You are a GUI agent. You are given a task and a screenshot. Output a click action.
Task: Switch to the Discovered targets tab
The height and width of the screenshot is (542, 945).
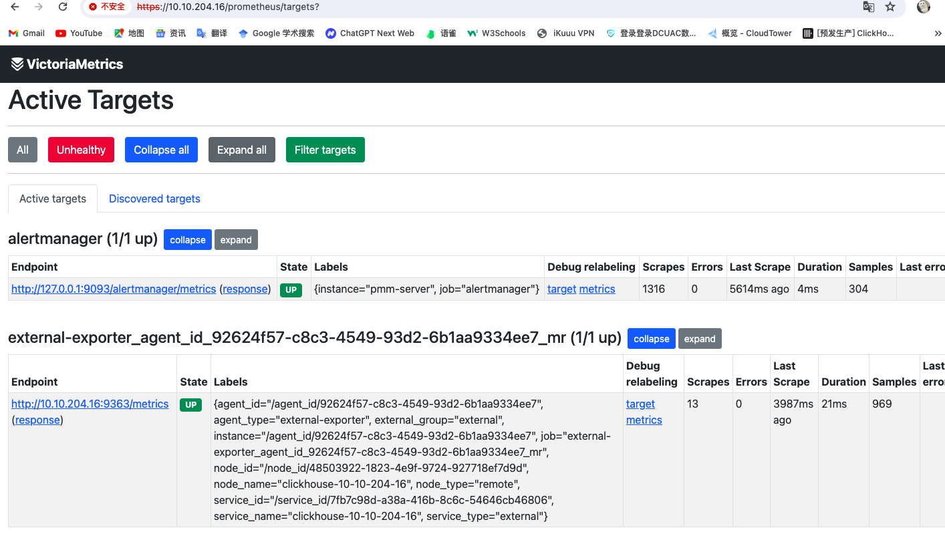(x=154, y=198)
